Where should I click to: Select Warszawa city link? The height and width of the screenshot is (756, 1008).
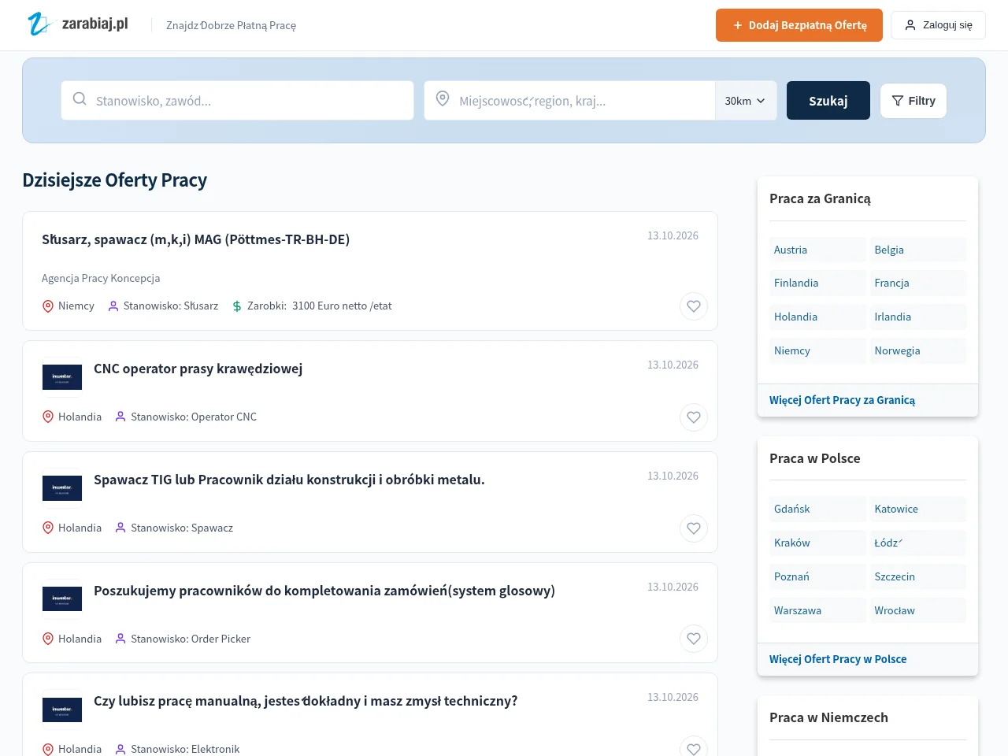tap(817, 610)
